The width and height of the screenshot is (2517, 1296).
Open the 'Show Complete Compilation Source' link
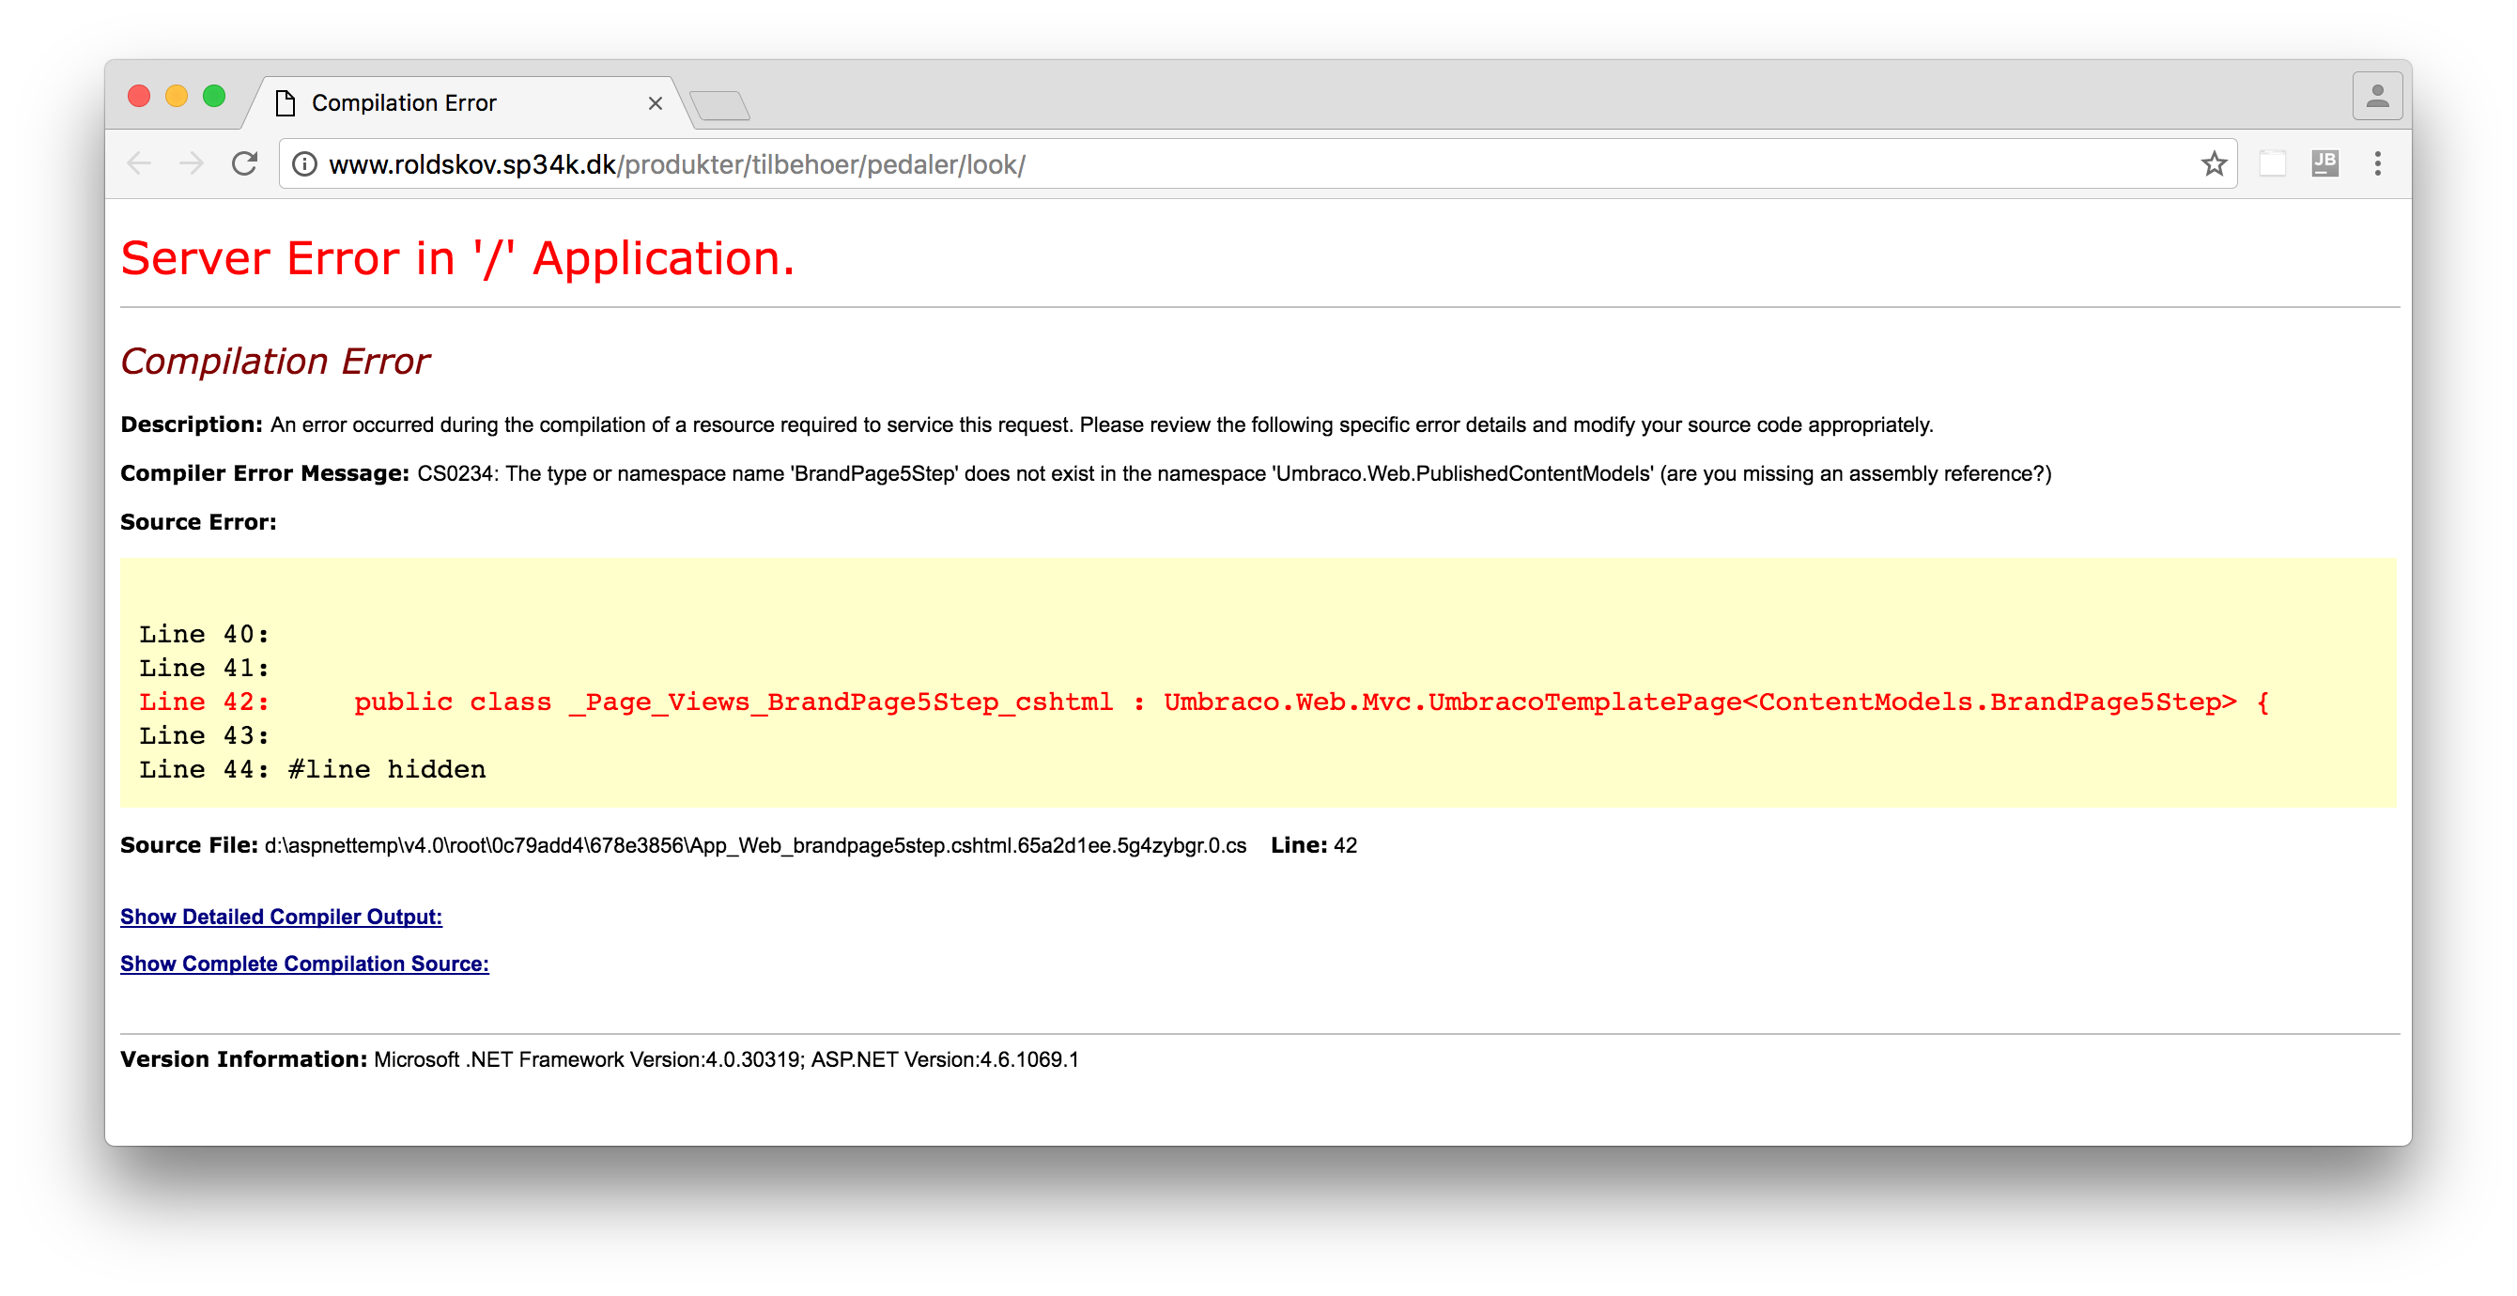click(302, 962)
